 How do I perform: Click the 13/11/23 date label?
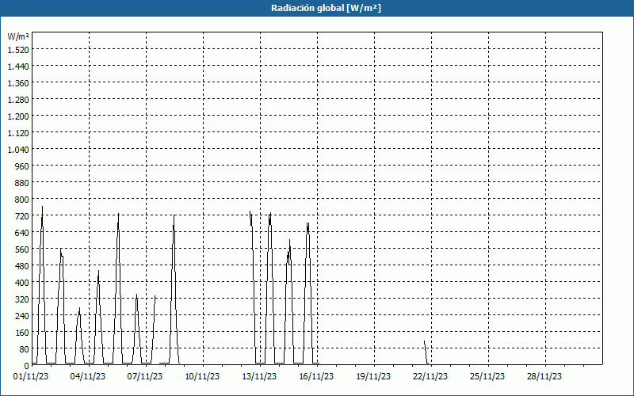259,377
